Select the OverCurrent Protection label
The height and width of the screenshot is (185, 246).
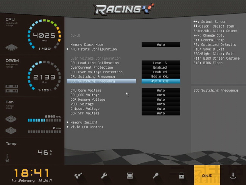point(92,67)
